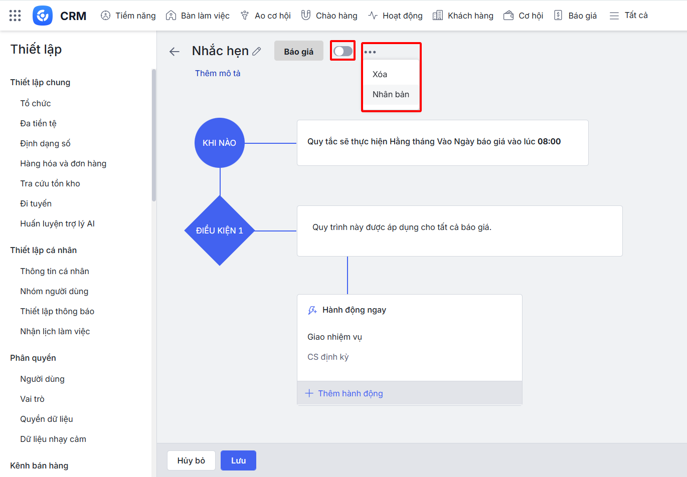
Task: Choose Nhân bản in the dropdown menu
Action: pos(391,94)
